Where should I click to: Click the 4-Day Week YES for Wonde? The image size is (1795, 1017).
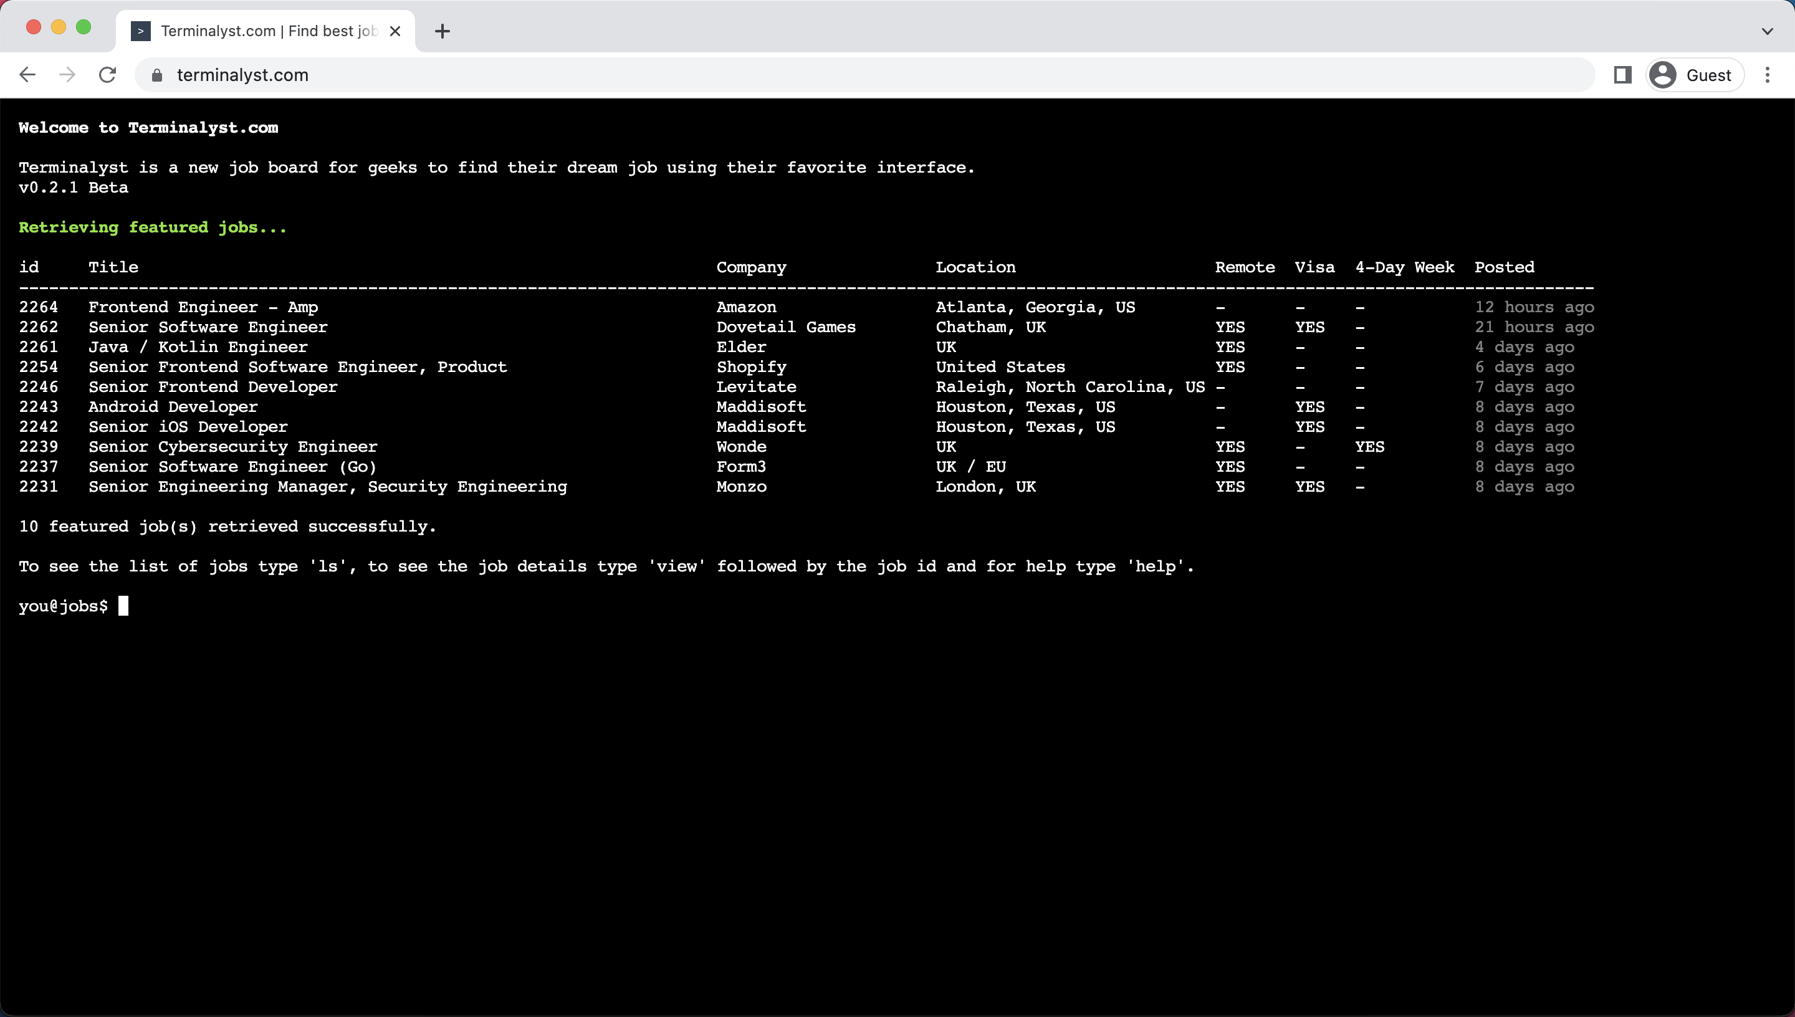tap(1370, 446)
